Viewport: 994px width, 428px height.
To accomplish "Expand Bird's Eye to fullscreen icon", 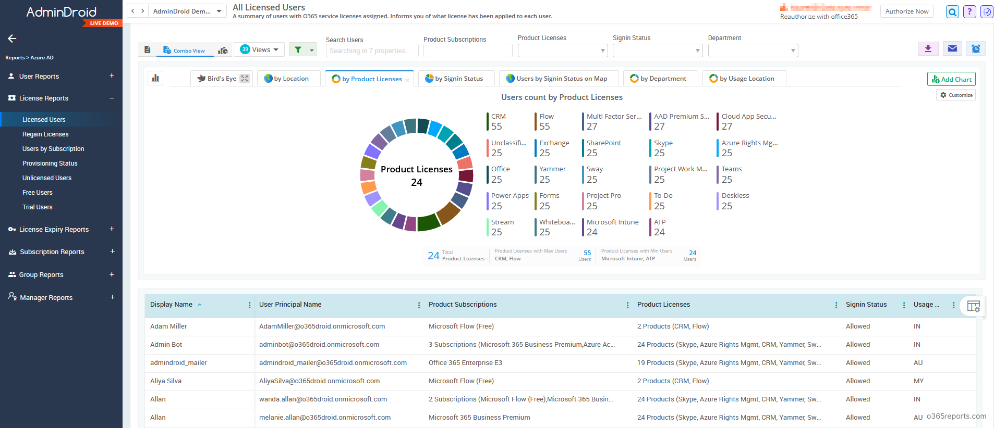I will click(245, 79).
